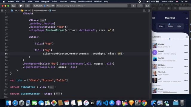Open Tim Cook chat row

170,73
